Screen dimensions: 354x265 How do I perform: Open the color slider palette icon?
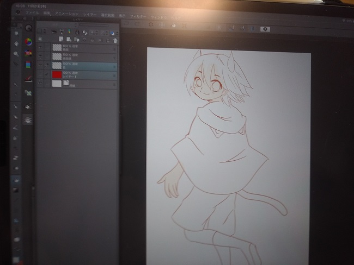tap(28, 65)
